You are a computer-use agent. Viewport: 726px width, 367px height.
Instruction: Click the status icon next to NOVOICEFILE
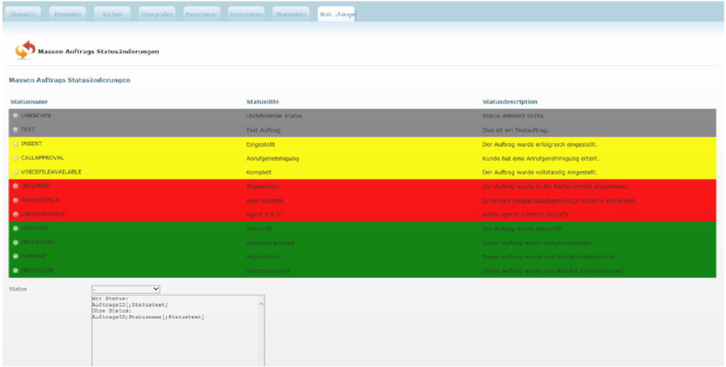[15, 200]
